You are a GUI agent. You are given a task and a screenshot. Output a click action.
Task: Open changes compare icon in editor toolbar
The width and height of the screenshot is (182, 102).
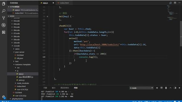[x=170, y=3]
